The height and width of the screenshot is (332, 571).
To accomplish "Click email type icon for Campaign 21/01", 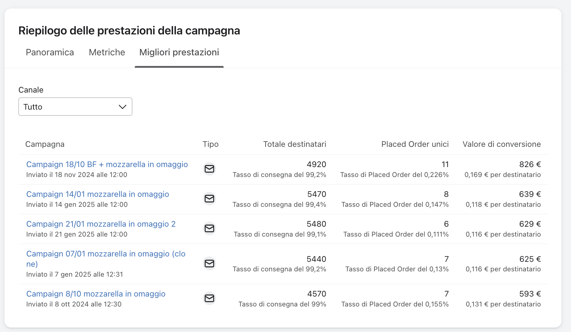I will (x=209, y=228).
